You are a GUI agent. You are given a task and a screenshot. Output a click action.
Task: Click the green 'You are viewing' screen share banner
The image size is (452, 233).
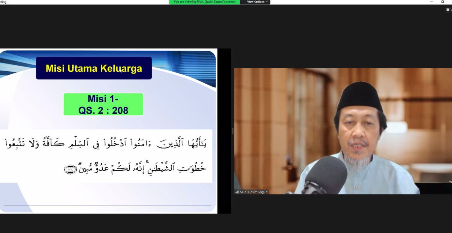[205, 2]
